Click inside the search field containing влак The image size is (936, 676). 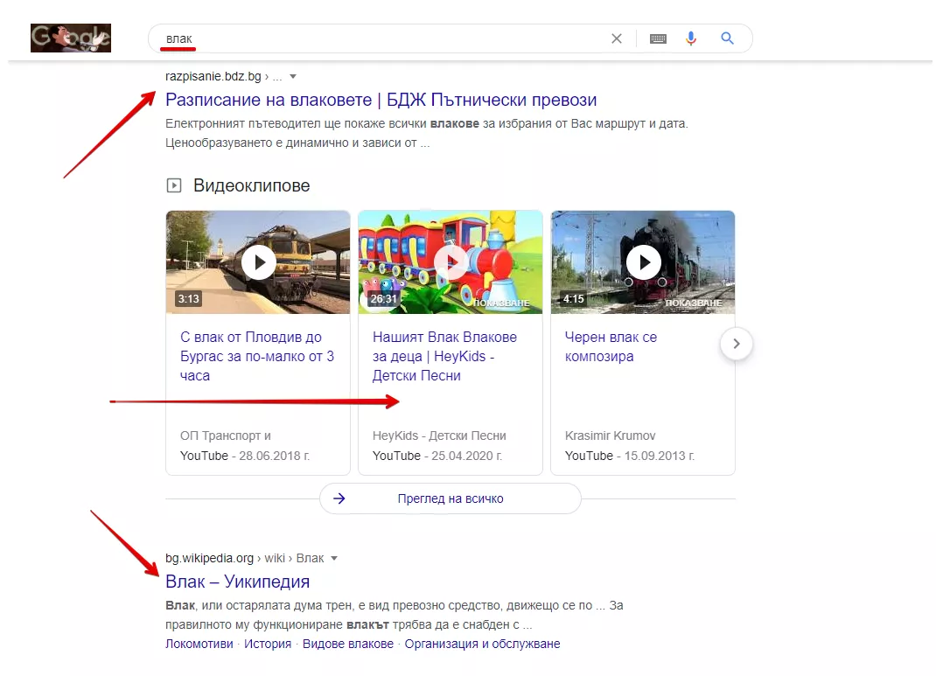(382, 38)
